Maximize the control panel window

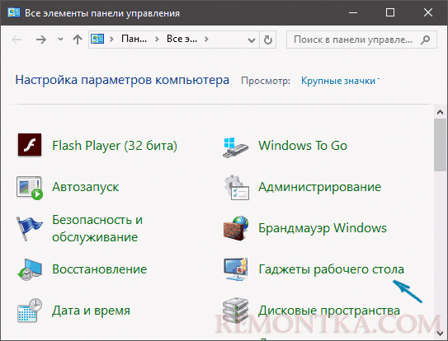390,12
